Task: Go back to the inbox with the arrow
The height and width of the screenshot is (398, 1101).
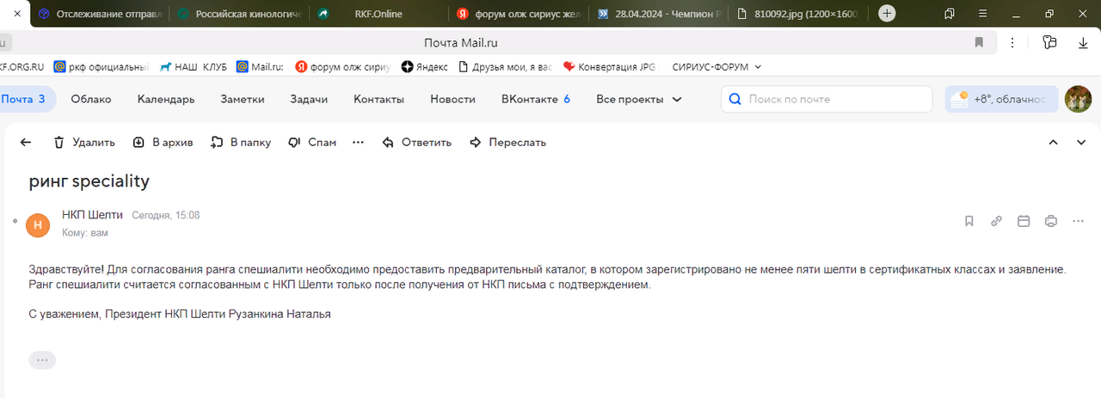Action: pos(26,143)
